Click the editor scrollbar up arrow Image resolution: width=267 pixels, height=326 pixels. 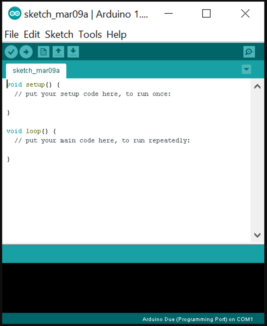(x=257, y=86)
